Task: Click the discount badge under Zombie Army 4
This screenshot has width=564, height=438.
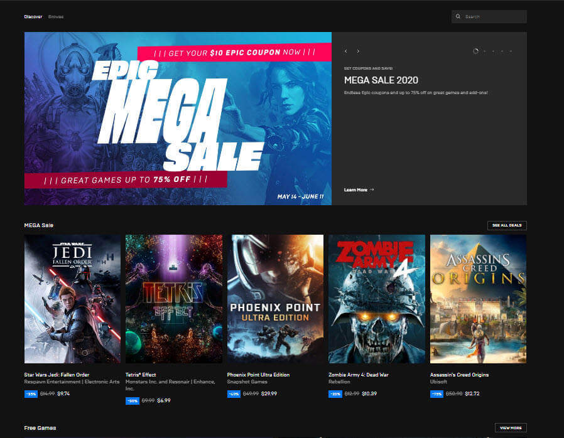Action: [x=335, y=394]
